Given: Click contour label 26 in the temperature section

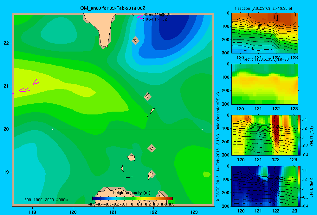Looking at the screenshot, I should tap(278, 24).
